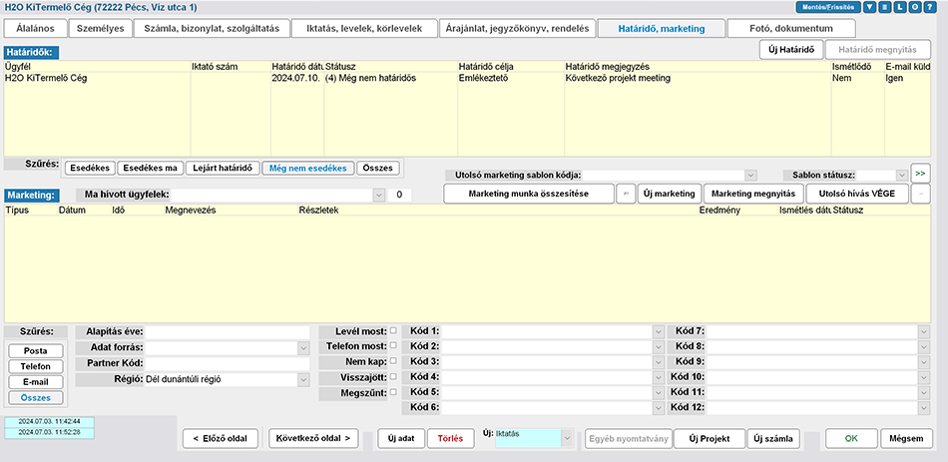This screenshot has height=462, width=948.
Task: Expand the Régió dropdown
Action: coord(303,379)
